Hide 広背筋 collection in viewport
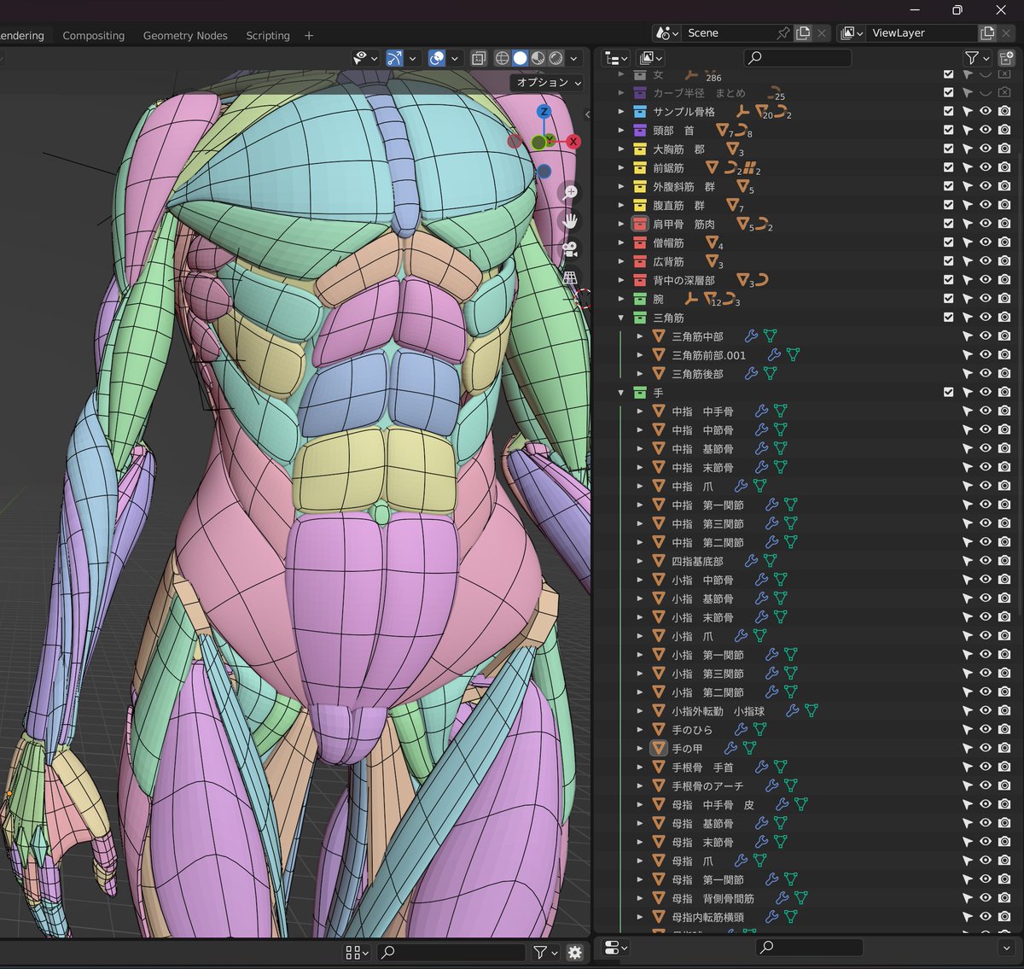 (x=986, y=261)
